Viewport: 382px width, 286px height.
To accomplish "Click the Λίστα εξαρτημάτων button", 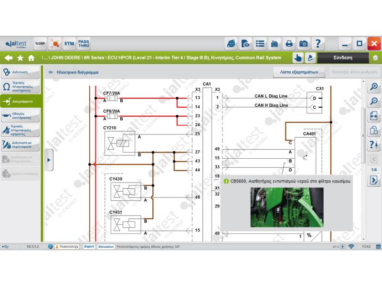I will (x=299, y=72).
